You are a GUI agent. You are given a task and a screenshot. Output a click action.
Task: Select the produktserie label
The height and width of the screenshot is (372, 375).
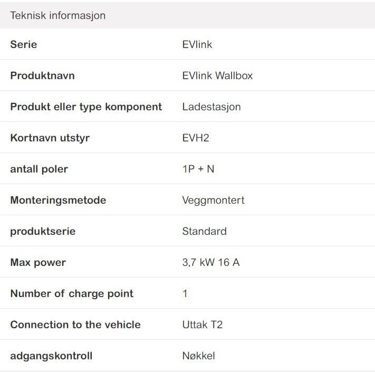[x=43, y=231]
